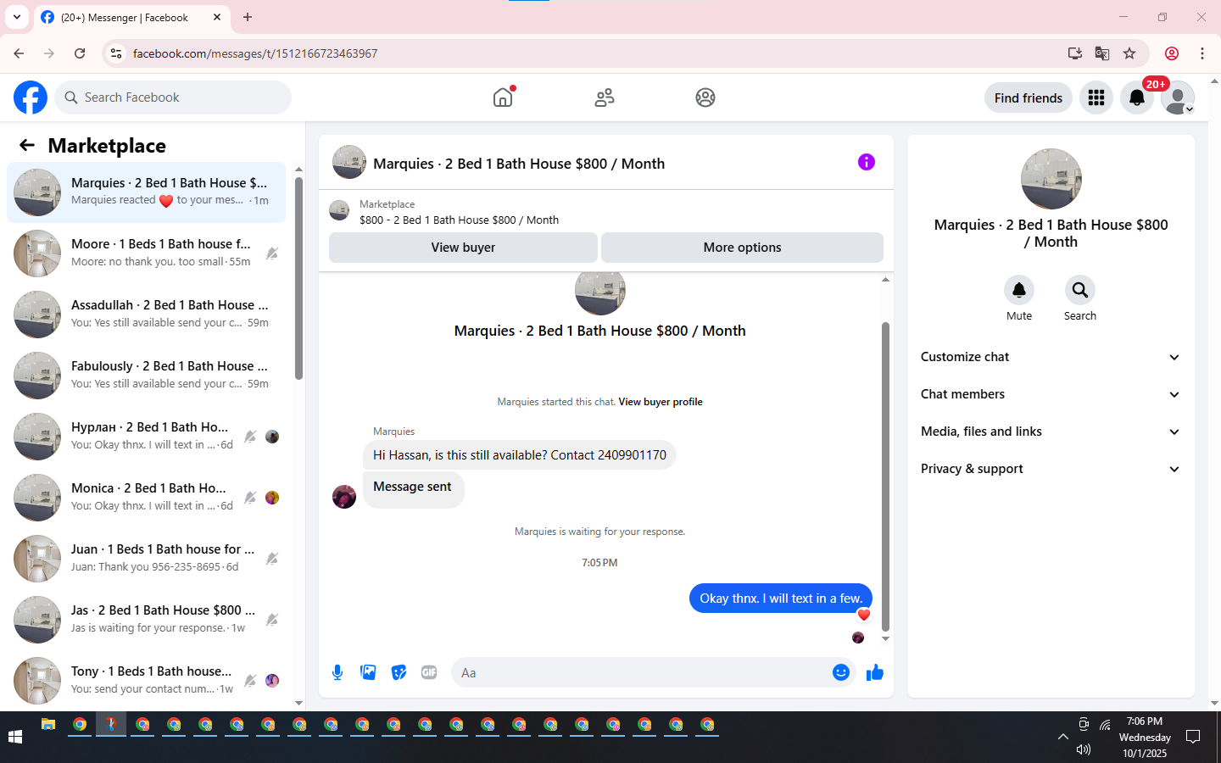Open conversation information purple icon
This screenshot has height=763, width=1221.
point(866,162)
